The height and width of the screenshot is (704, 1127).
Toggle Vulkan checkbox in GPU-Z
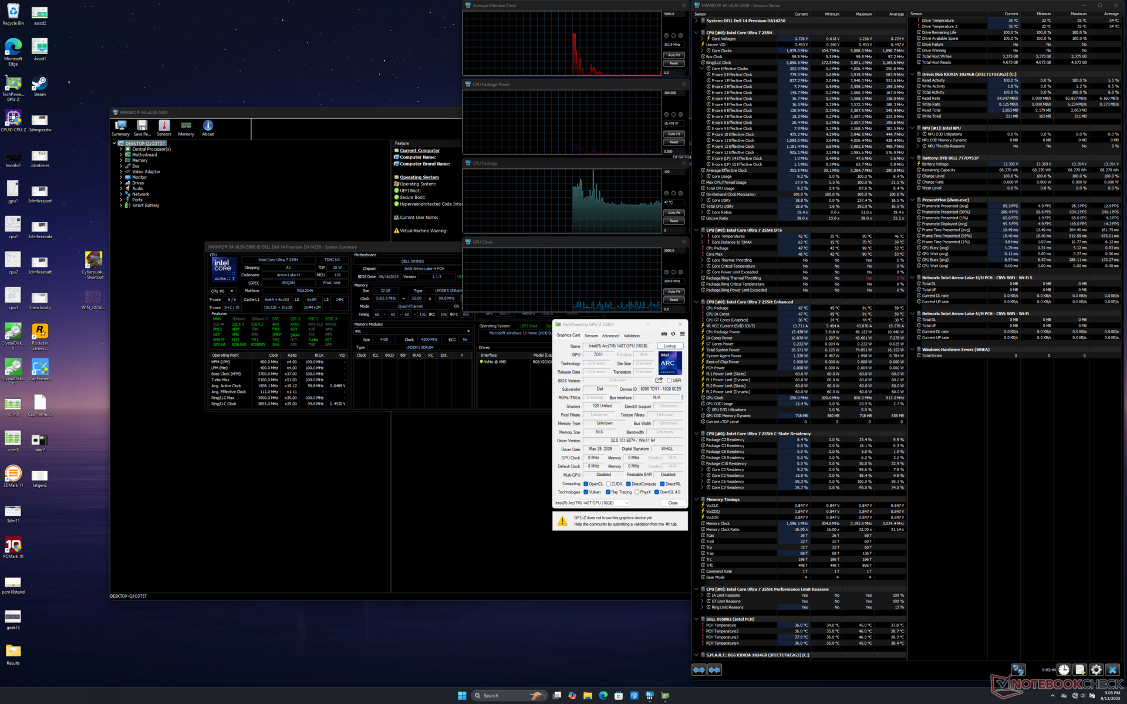586,492
